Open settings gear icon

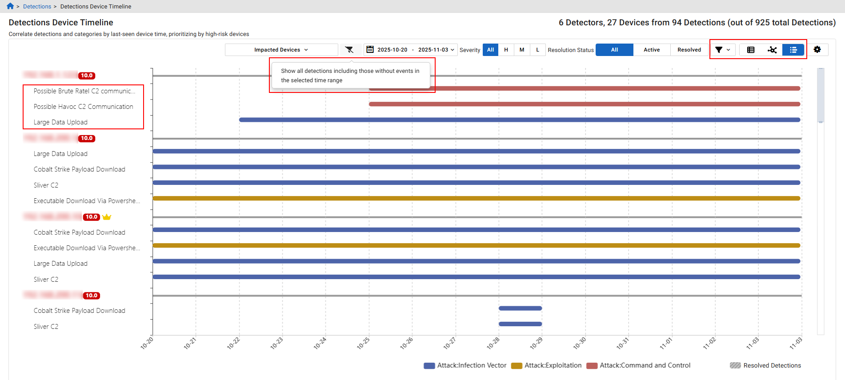pos(817,50)
